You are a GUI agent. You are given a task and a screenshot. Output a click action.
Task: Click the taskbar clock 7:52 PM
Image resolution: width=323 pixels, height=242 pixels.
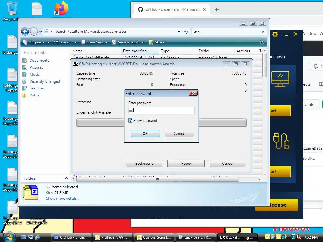pos(311,237)
